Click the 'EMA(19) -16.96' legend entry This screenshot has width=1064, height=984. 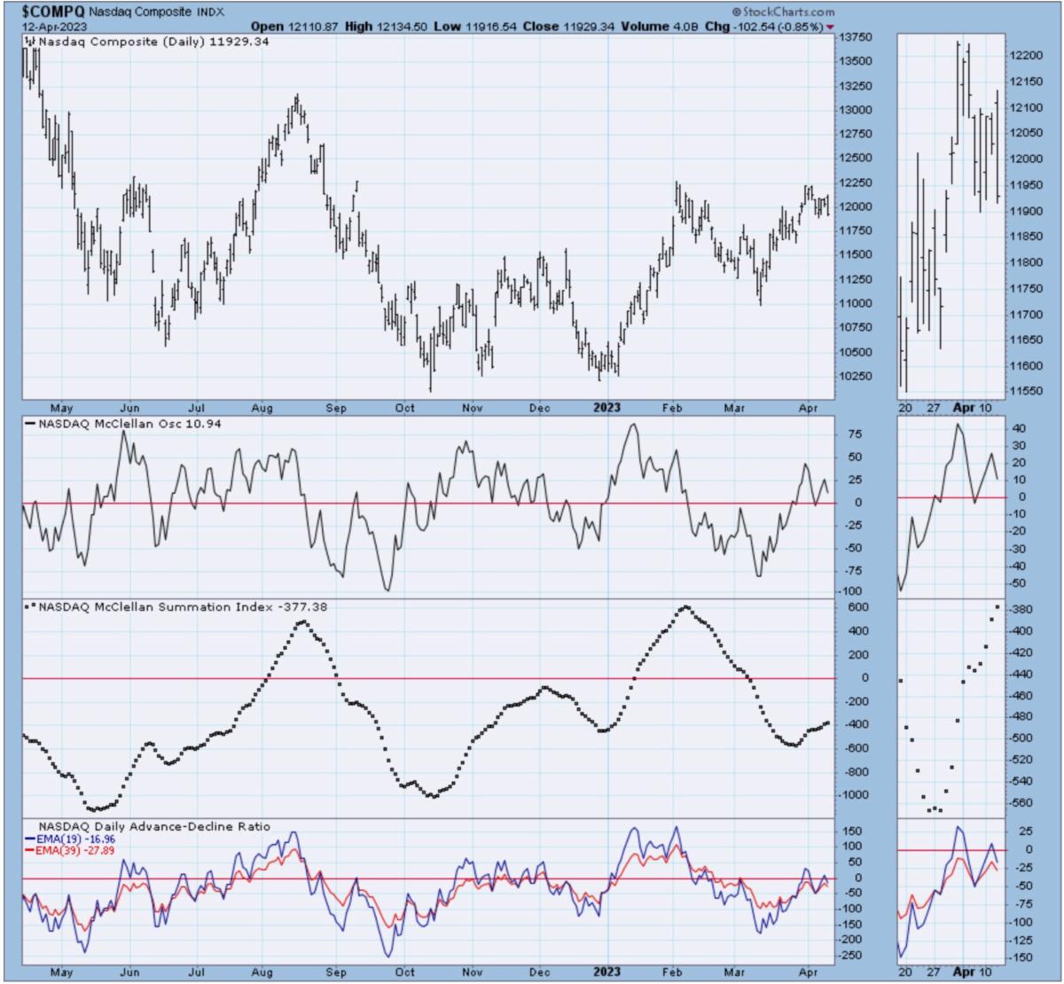click(77, 839)
